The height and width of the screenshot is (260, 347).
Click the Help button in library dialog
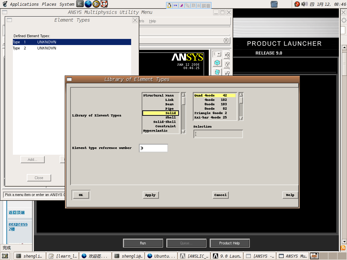290,195
